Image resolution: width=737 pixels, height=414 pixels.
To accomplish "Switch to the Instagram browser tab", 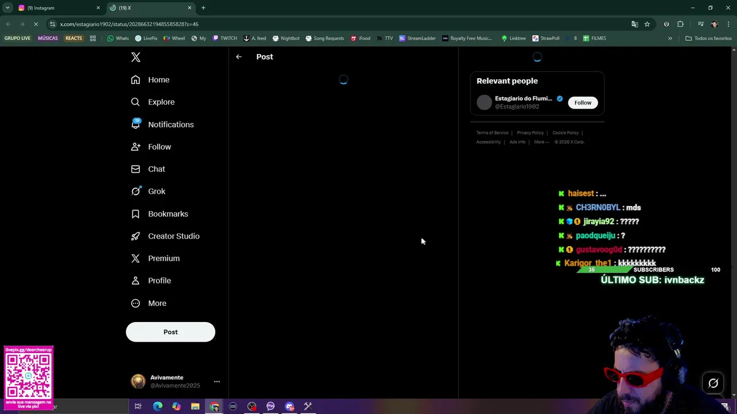I will tap(58, 8).
